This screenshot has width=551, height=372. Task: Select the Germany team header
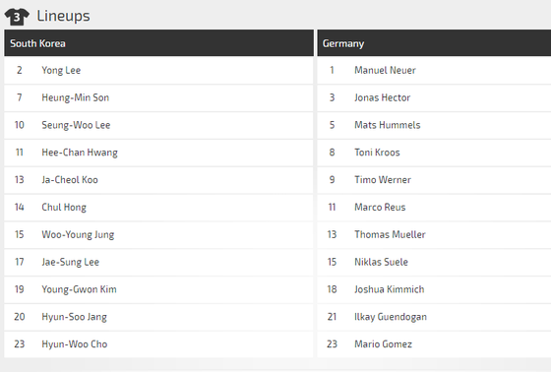(x=434, y=43)
